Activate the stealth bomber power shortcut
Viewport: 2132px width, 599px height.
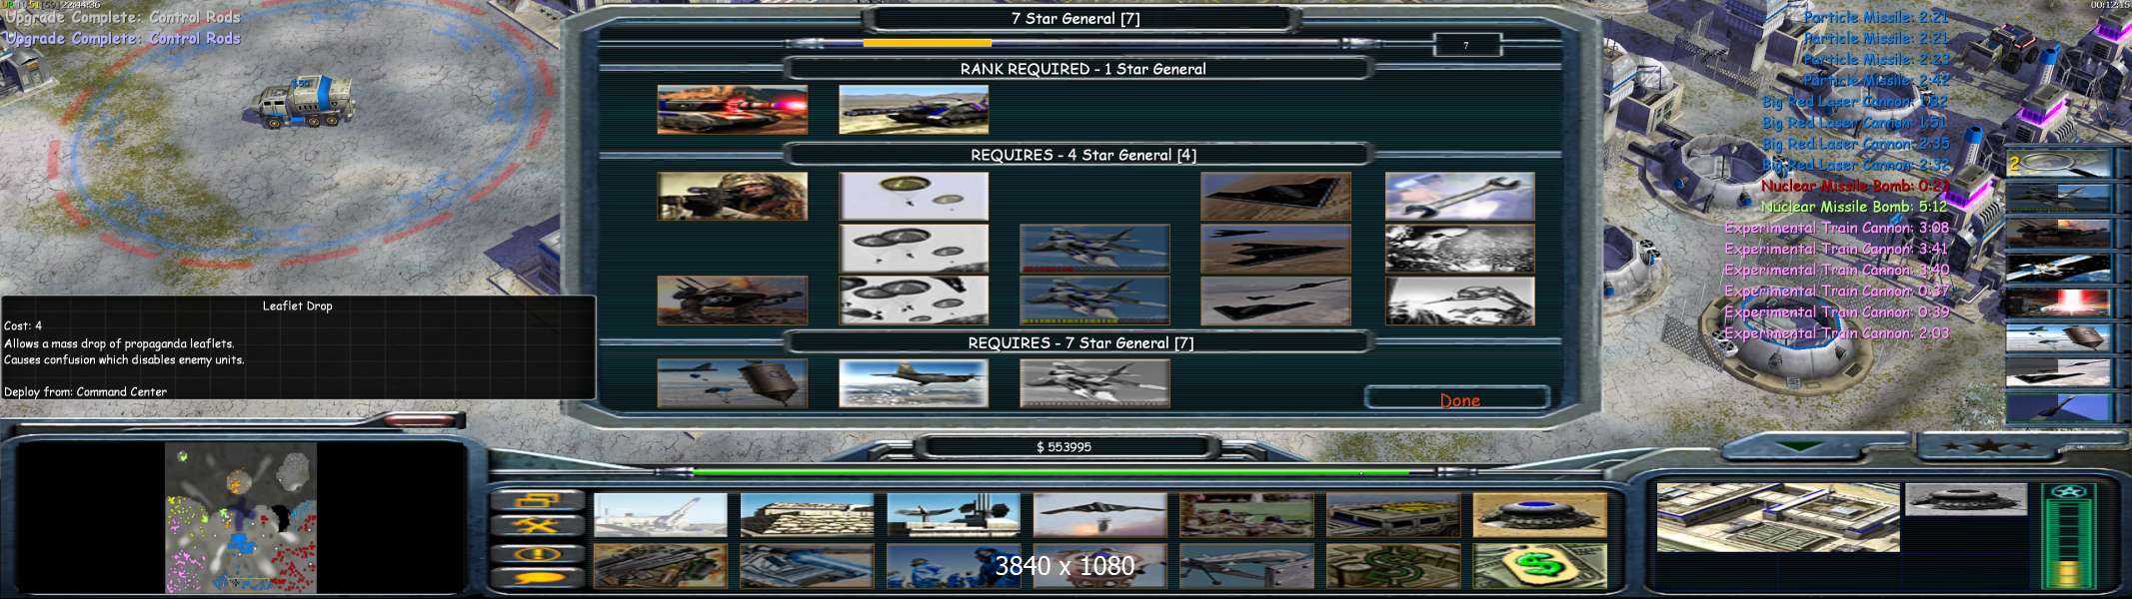pyautogui.click(x=2058, y=372)
